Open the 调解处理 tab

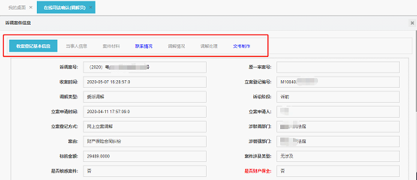(x=209, y=46)
